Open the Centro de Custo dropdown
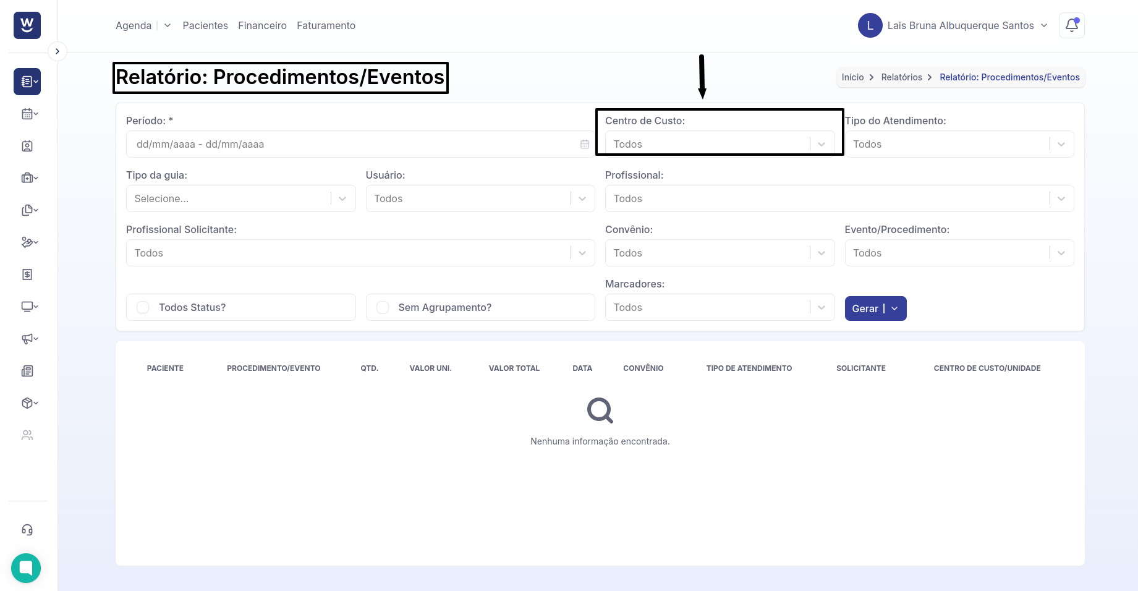Viewport: 1138px width, 591px height. [720, 144]
